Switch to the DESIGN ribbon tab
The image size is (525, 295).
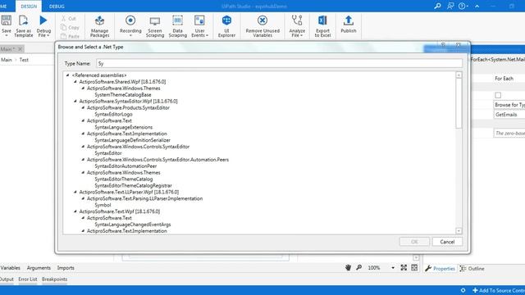[29, 7]
